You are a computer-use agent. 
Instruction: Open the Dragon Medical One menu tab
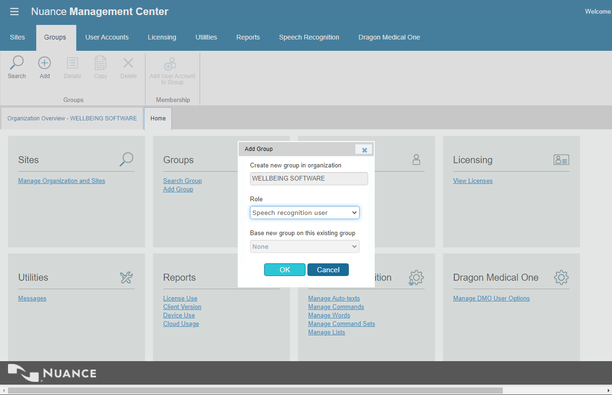pos(389,37)
